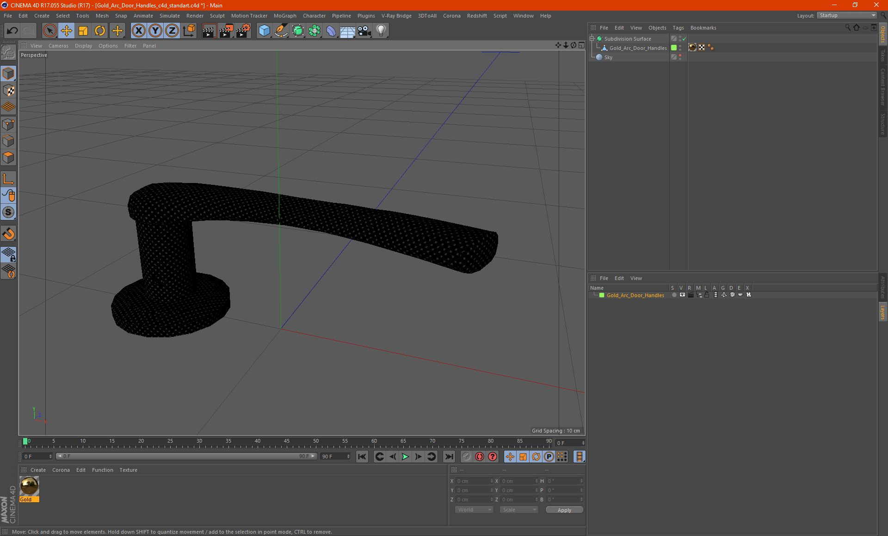The height and width of the screenshot is (536, 888).
Task: Click the Apply button
Action: tap(564, 510)
